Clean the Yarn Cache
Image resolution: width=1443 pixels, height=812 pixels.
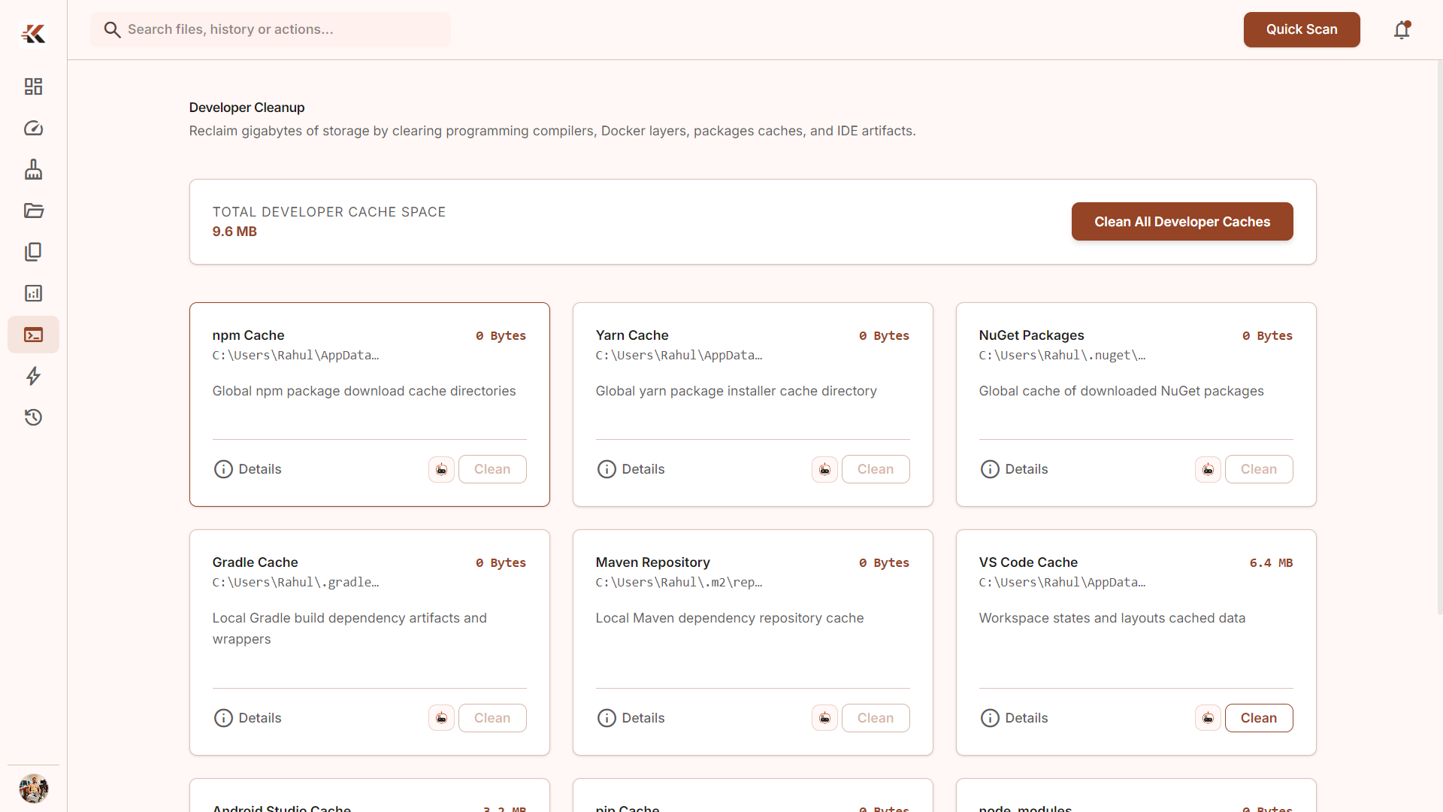(876, 469)
